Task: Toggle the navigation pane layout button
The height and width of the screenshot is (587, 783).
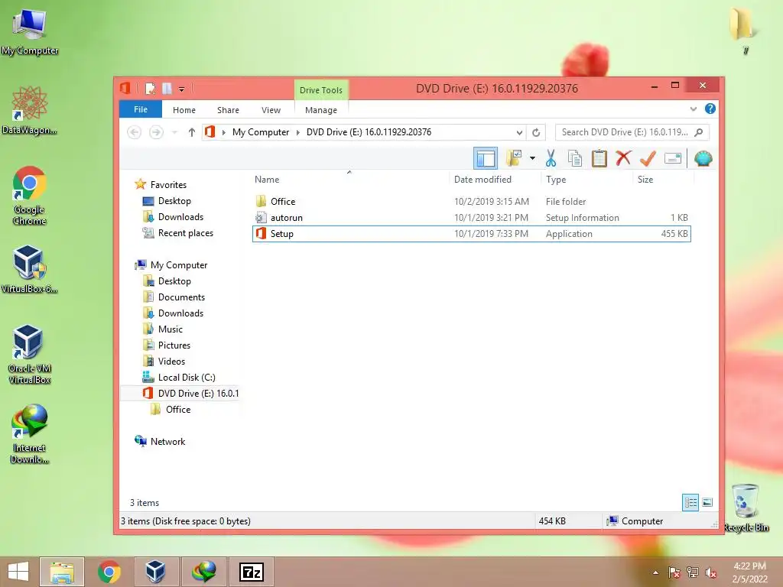Action: [x=485, y=159]
